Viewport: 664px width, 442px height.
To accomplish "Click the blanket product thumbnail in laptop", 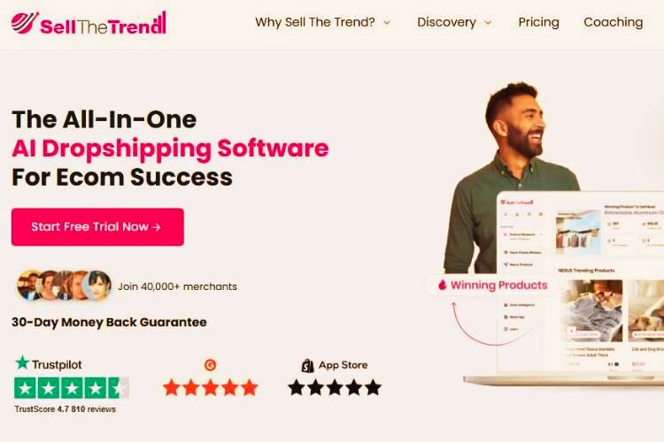I will (x=591, y=310).
